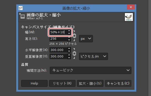Decrease the height (高さ) value with the down arrow

[69, 40]
